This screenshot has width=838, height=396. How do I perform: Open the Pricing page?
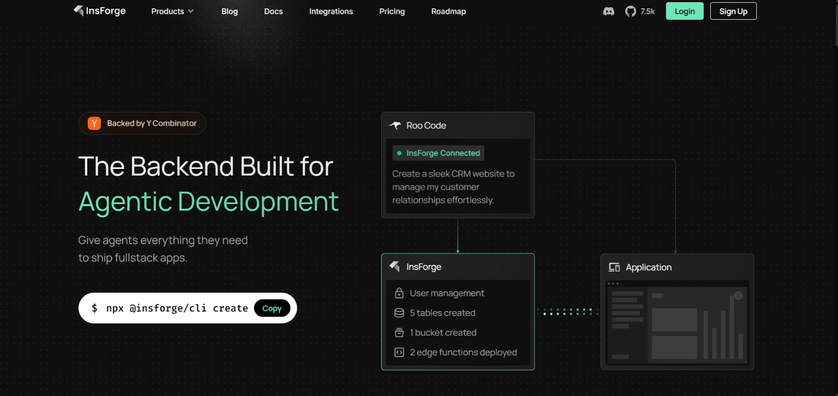392,11
